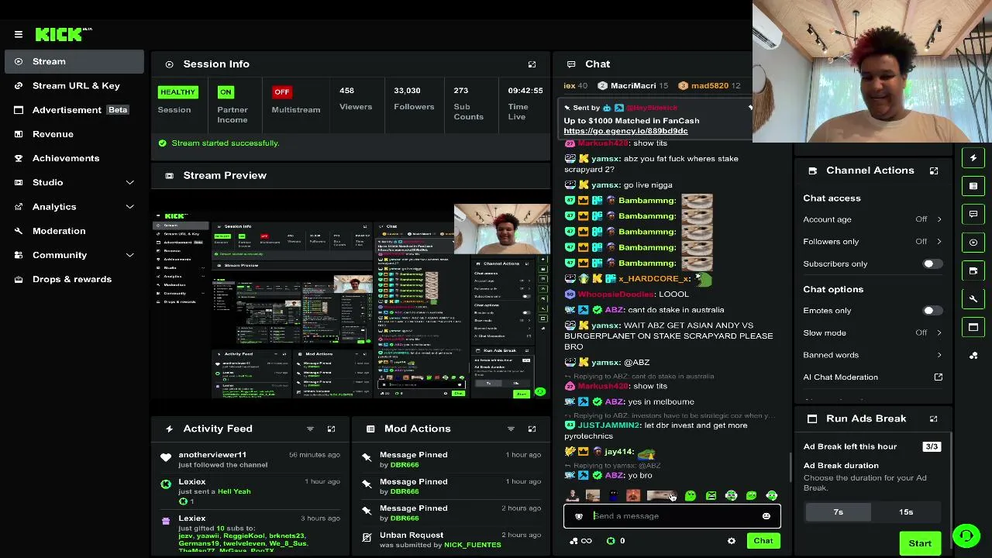
Task: Open anotherviewer11 in the Activity Feed
Action: (x=212, y=455)
